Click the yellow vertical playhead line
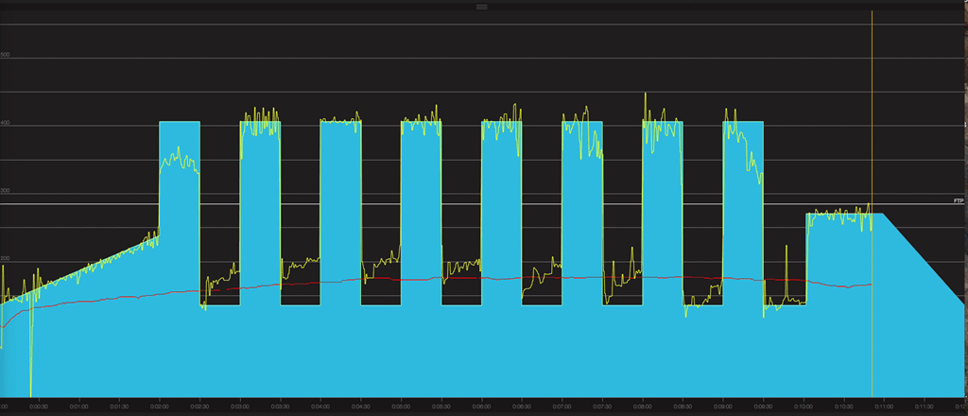 coord(872,203)
